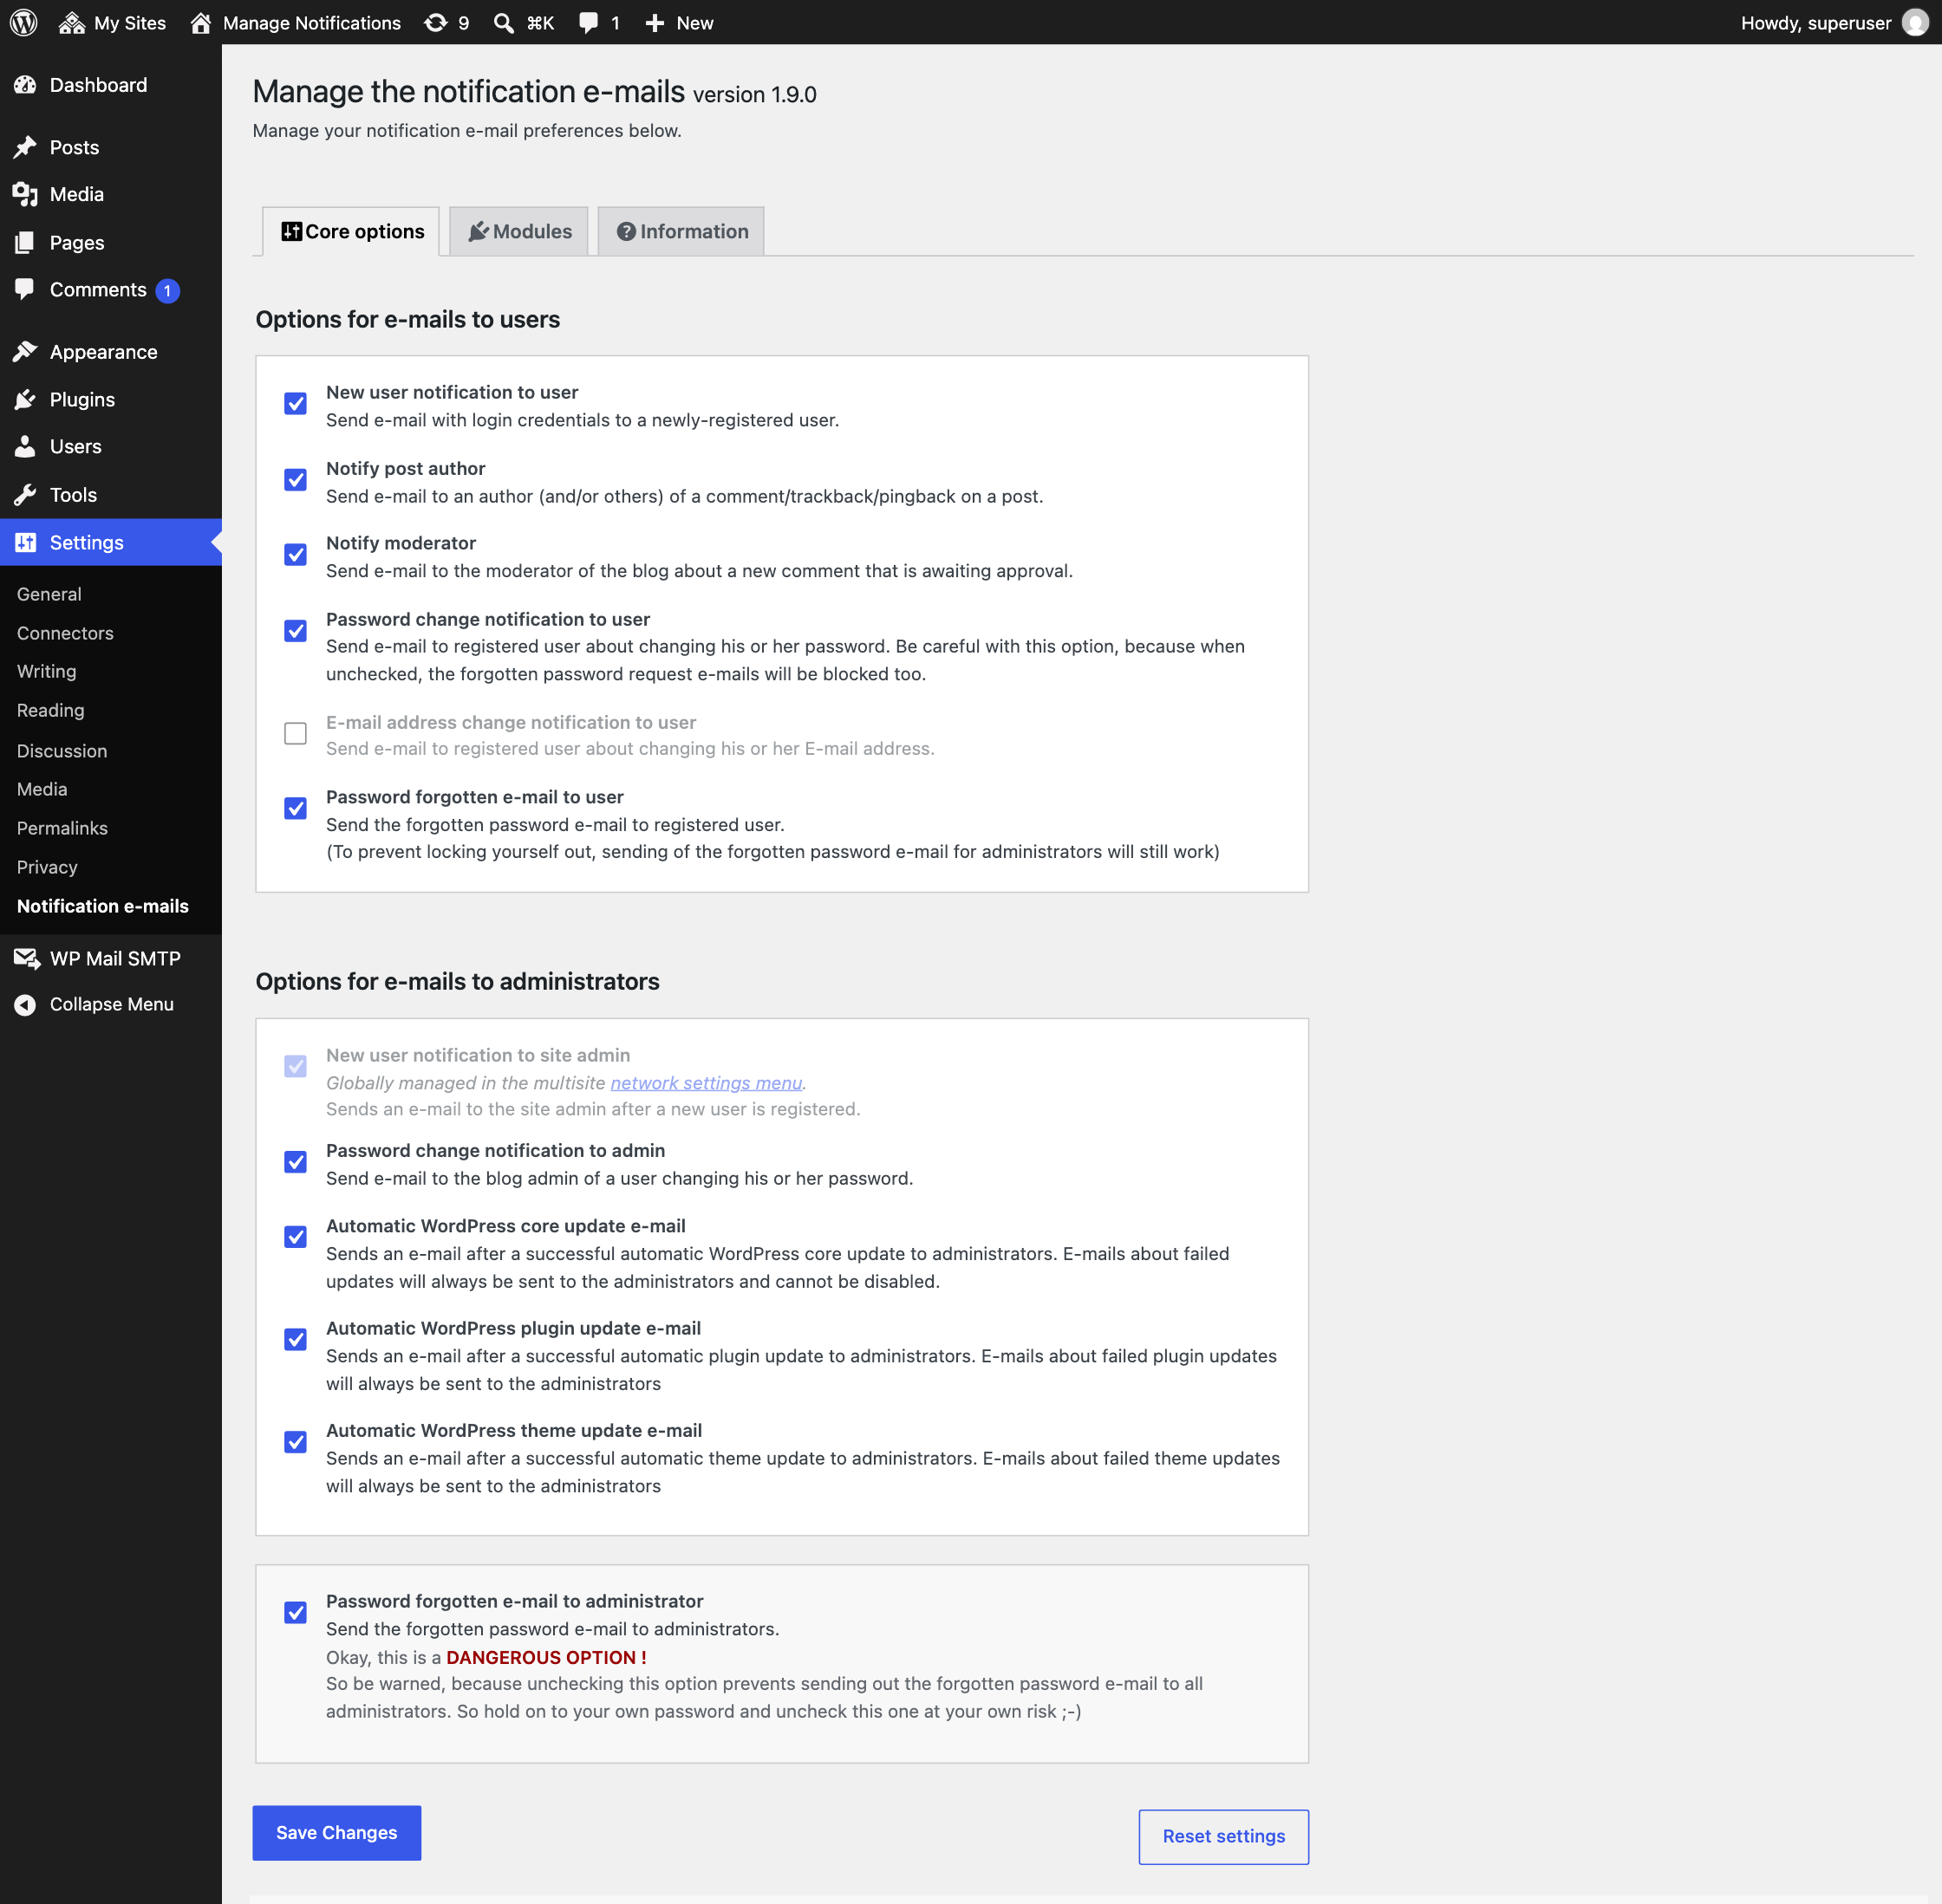Screen dimensions: 1942x1904
Task: Click the Plugins plug icon
Action: pos(25,399)
